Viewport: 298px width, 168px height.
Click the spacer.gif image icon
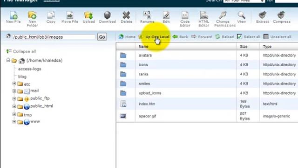point(123,116)
